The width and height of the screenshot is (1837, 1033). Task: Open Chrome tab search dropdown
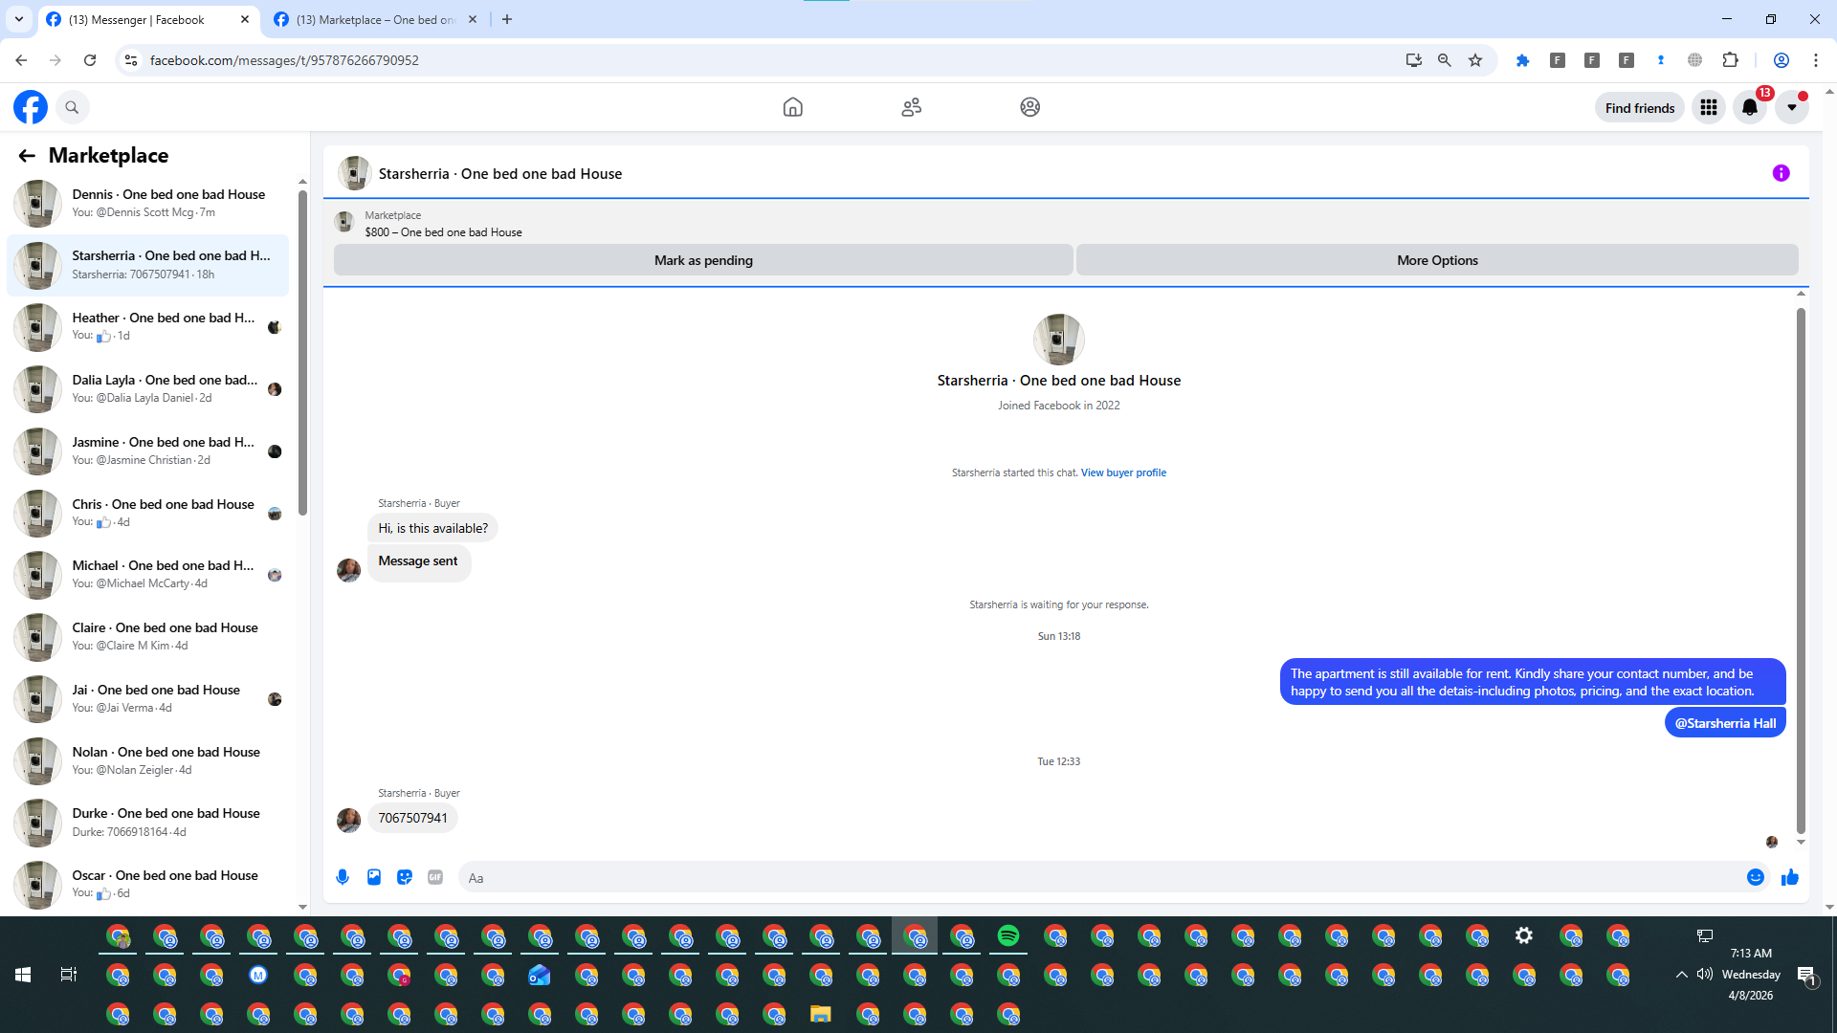(x=18, y=19)
